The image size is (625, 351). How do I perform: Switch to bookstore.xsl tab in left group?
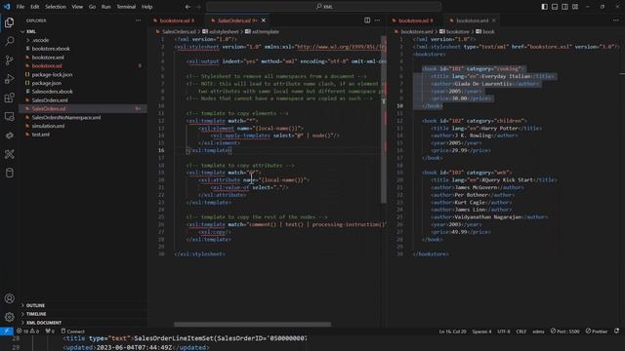[x=174, y=20]
